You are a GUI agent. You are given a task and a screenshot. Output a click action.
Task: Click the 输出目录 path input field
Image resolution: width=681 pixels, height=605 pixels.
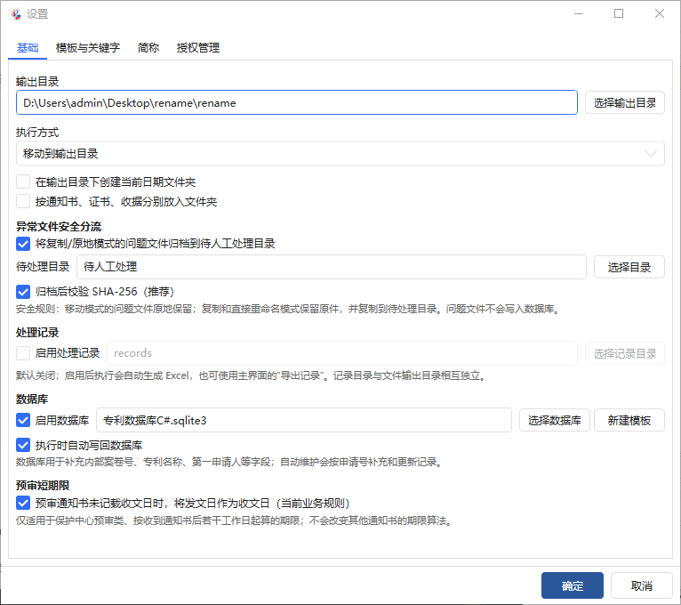pos(297,102)
